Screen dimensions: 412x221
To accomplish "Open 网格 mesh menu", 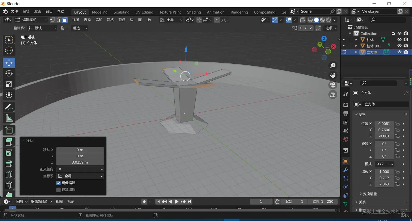I will click(x=110, y=20).
